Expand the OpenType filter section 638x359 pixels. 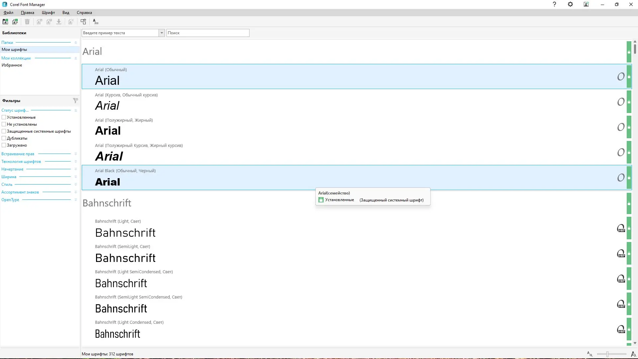click(x=75, y=200)
